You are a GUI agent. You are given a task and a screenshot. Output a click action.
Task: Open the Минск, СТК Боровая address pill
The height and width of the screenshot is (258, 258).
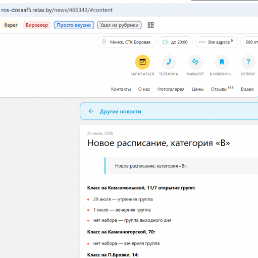pos(126,42)
